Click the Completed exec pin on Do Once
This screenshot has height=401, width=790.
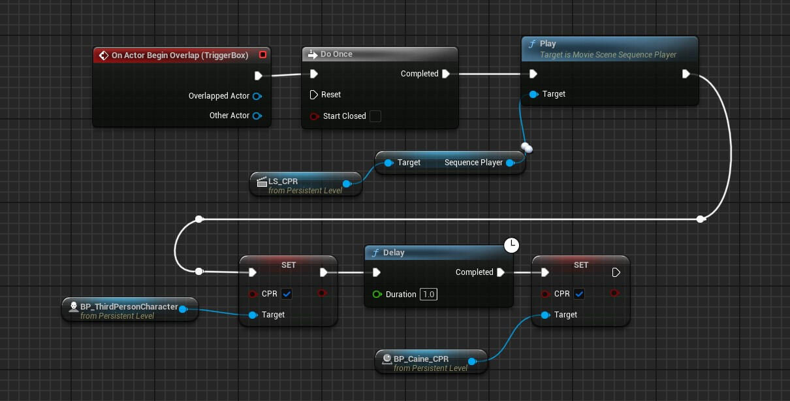tap(447, 74)
